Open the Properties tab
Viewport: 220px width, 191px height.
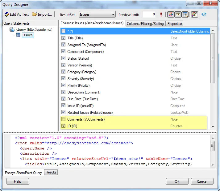175,24
